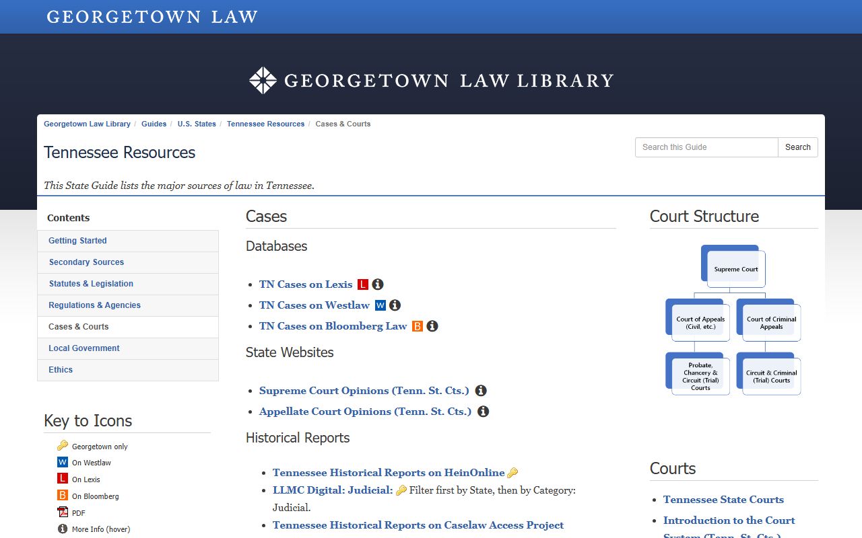862x538 pixels.
Task: Click the info icon next to TN Cases on Bloomberg Law
Action: coord(432,326)
